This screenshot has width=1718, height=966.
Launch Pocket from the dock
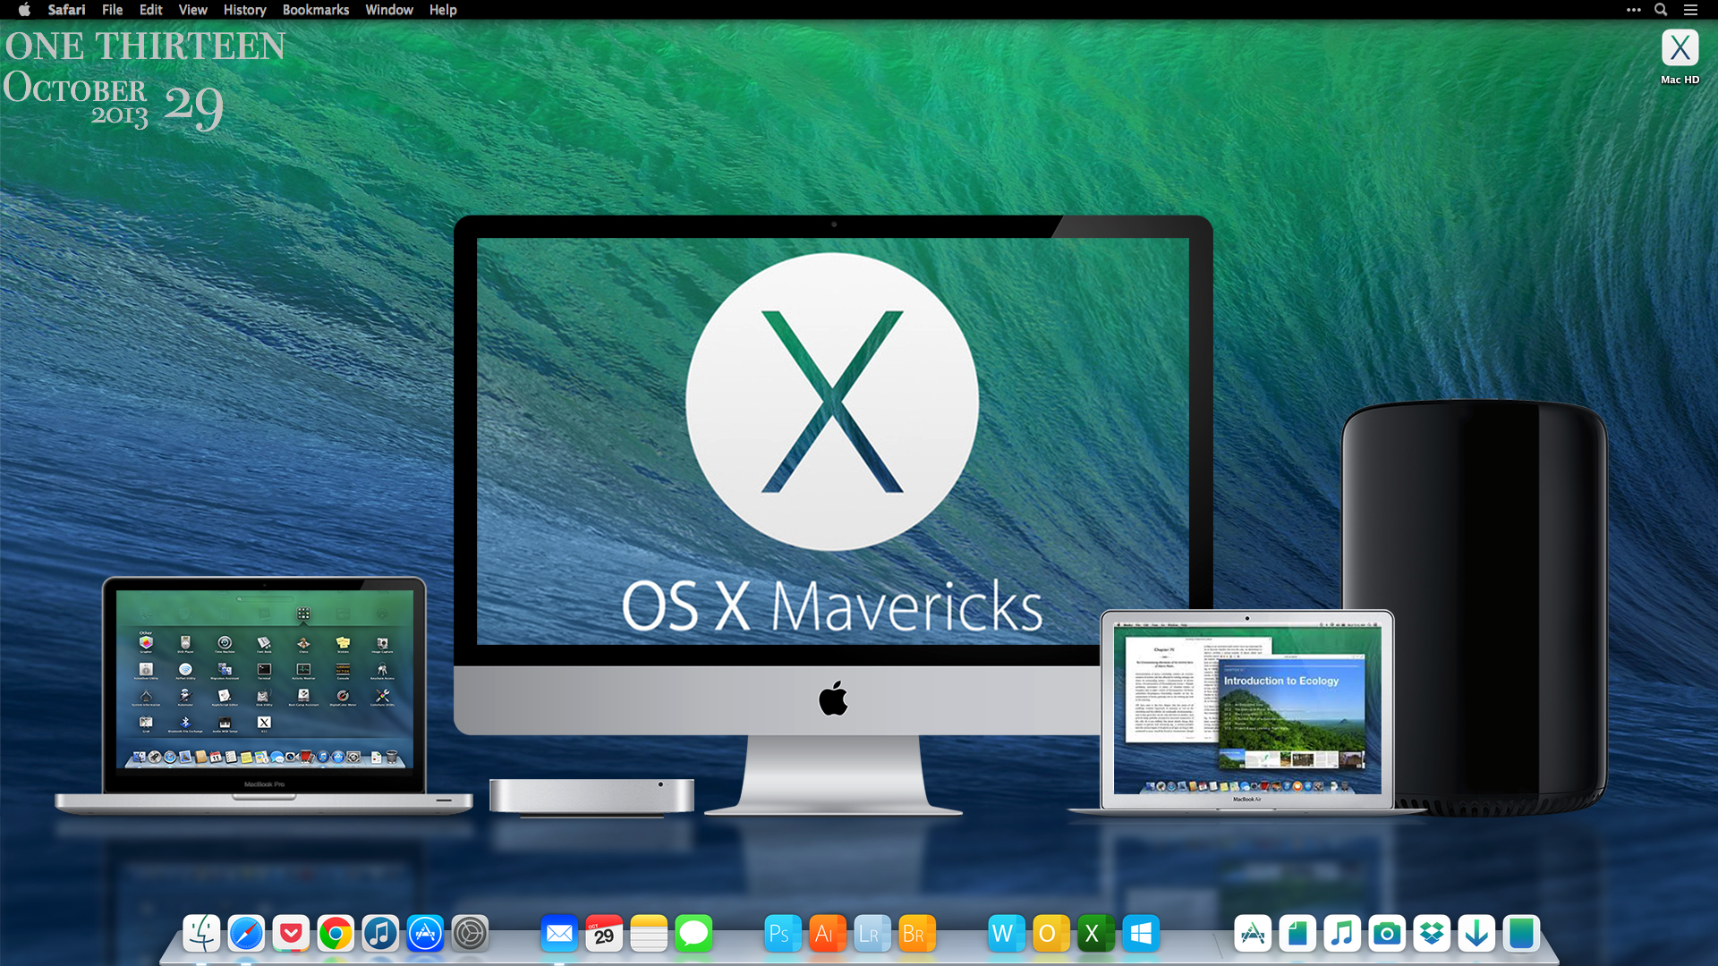pos(291,934)
